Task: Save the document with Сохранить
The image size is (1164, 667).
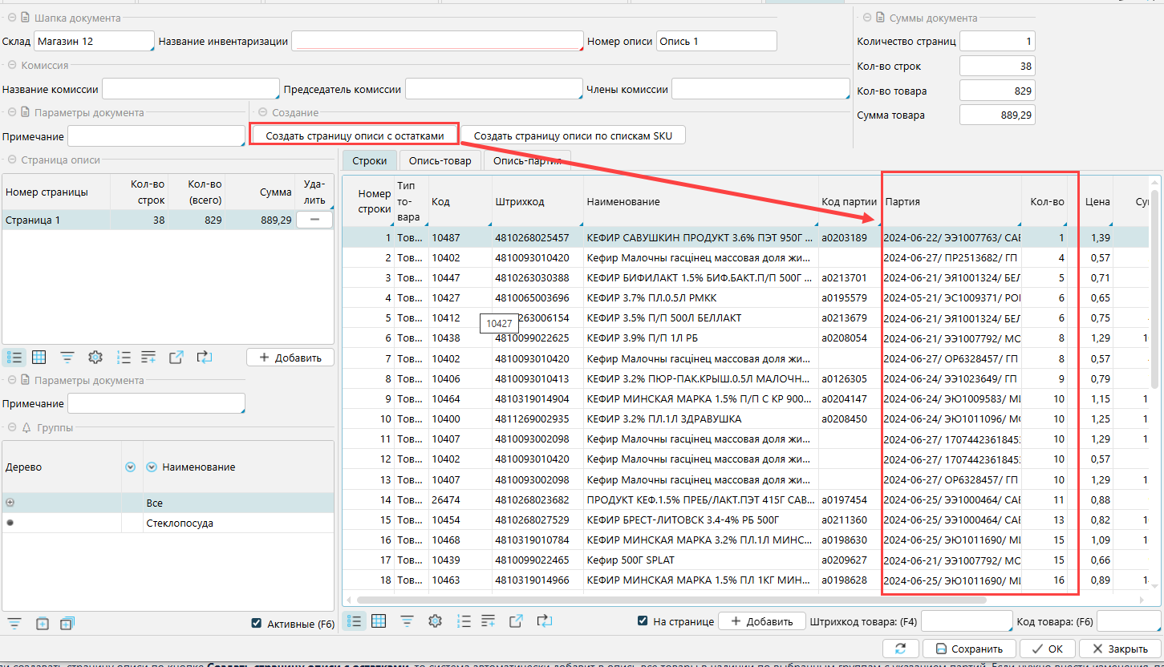Action: coord(969,649)
